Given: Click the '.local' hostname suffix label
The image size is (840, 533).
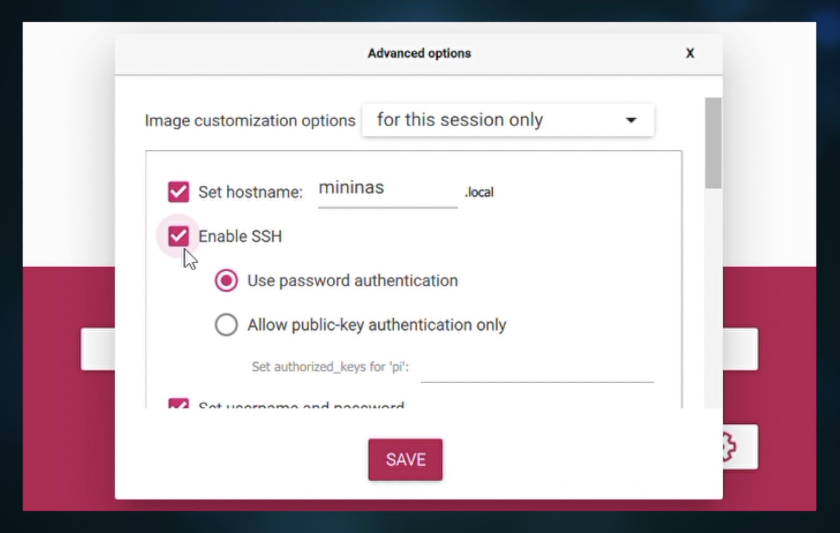Looking at the screenshot, I should pyautogui.click(x=479, y=192).
